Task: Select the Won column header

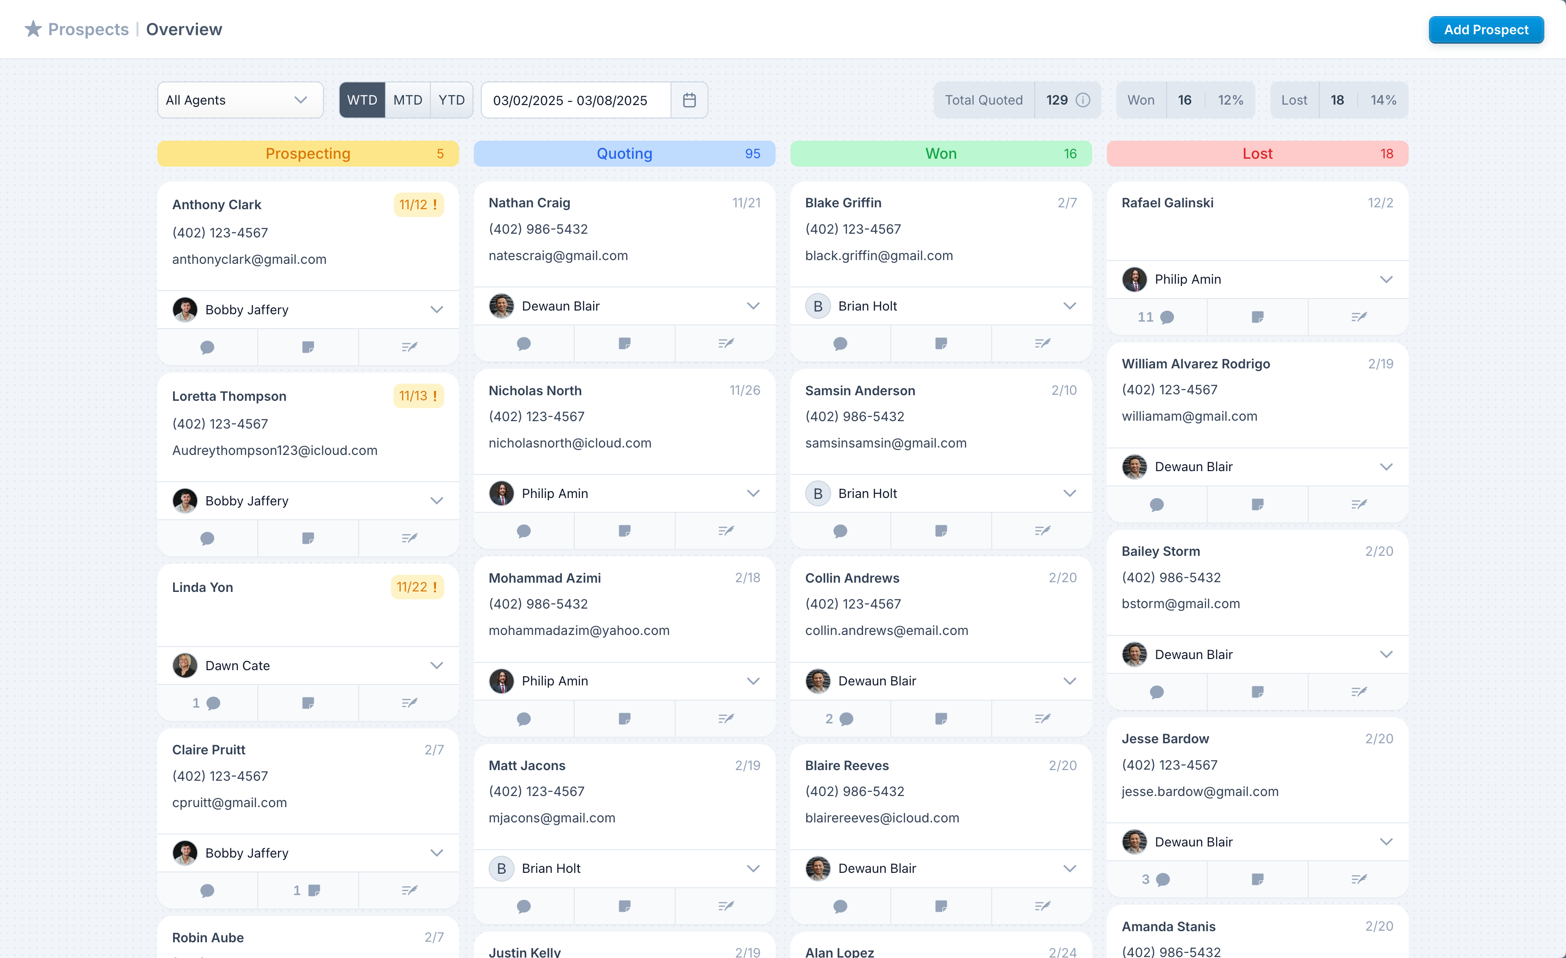Action: (941, 154)
